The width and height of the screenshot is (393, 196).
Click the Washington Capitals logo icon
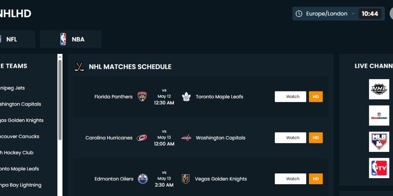(186, 138)
